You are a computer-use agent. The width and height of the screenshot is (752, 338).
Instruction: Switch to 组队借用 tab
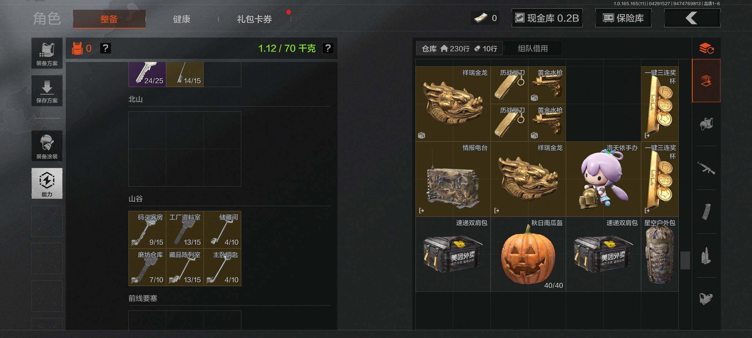coord(533,49)
